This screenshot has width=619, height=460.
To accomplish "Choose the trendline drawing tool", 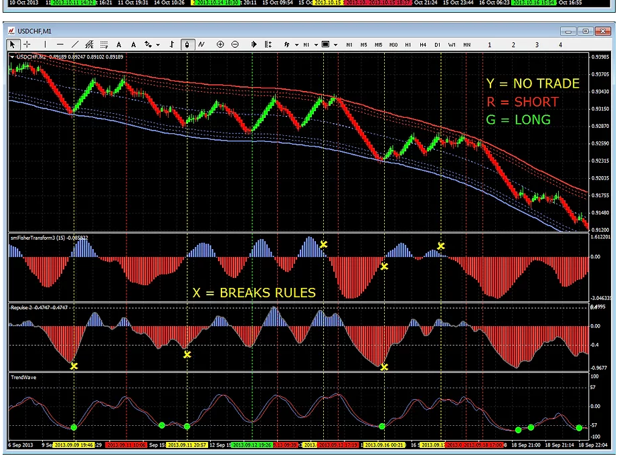I will (74, 45).
